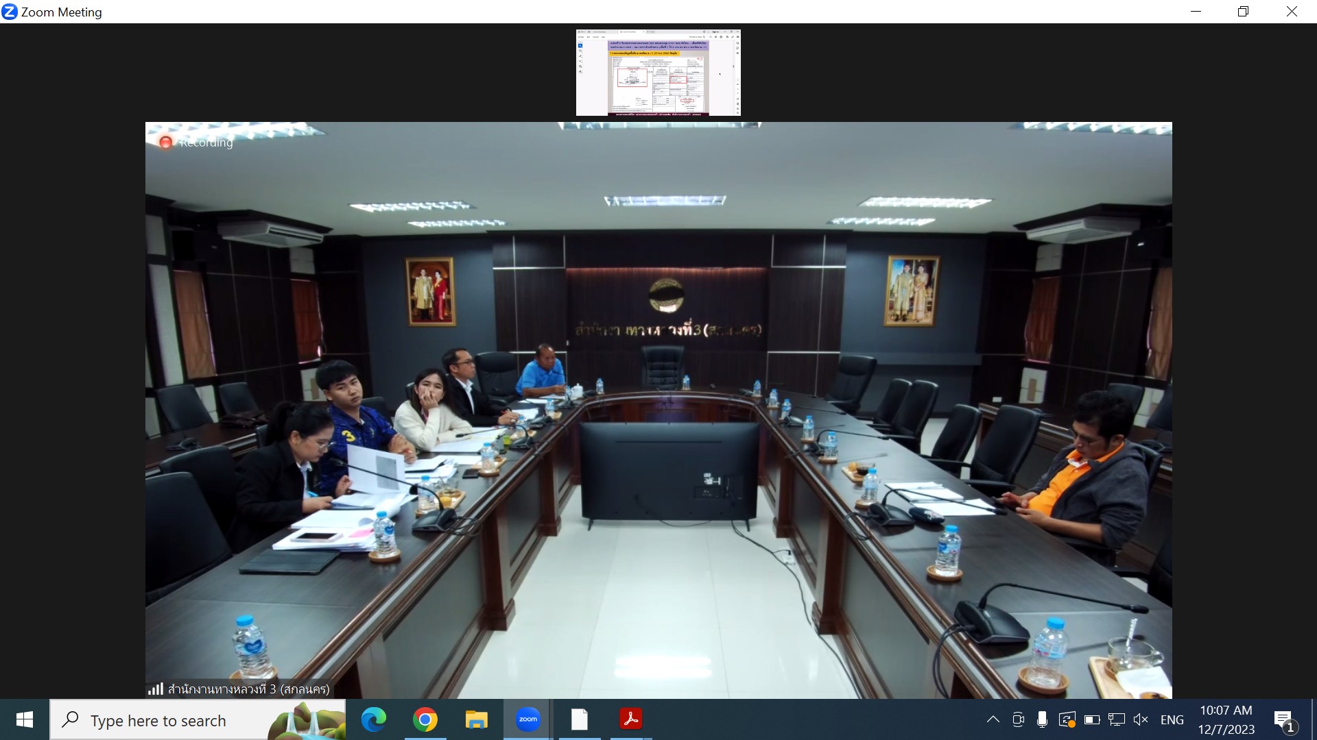Open File Explorer from the taskbar

coord(476,719)
